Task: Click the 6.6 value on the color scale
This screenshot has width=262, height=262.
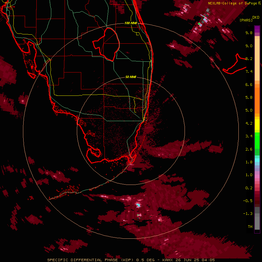Action: (249, 84)
